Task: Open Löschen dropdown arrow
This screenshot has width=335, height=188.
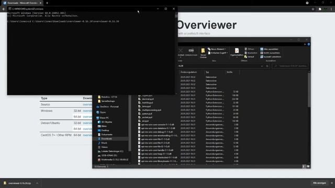Action: (x=181, y=57)
